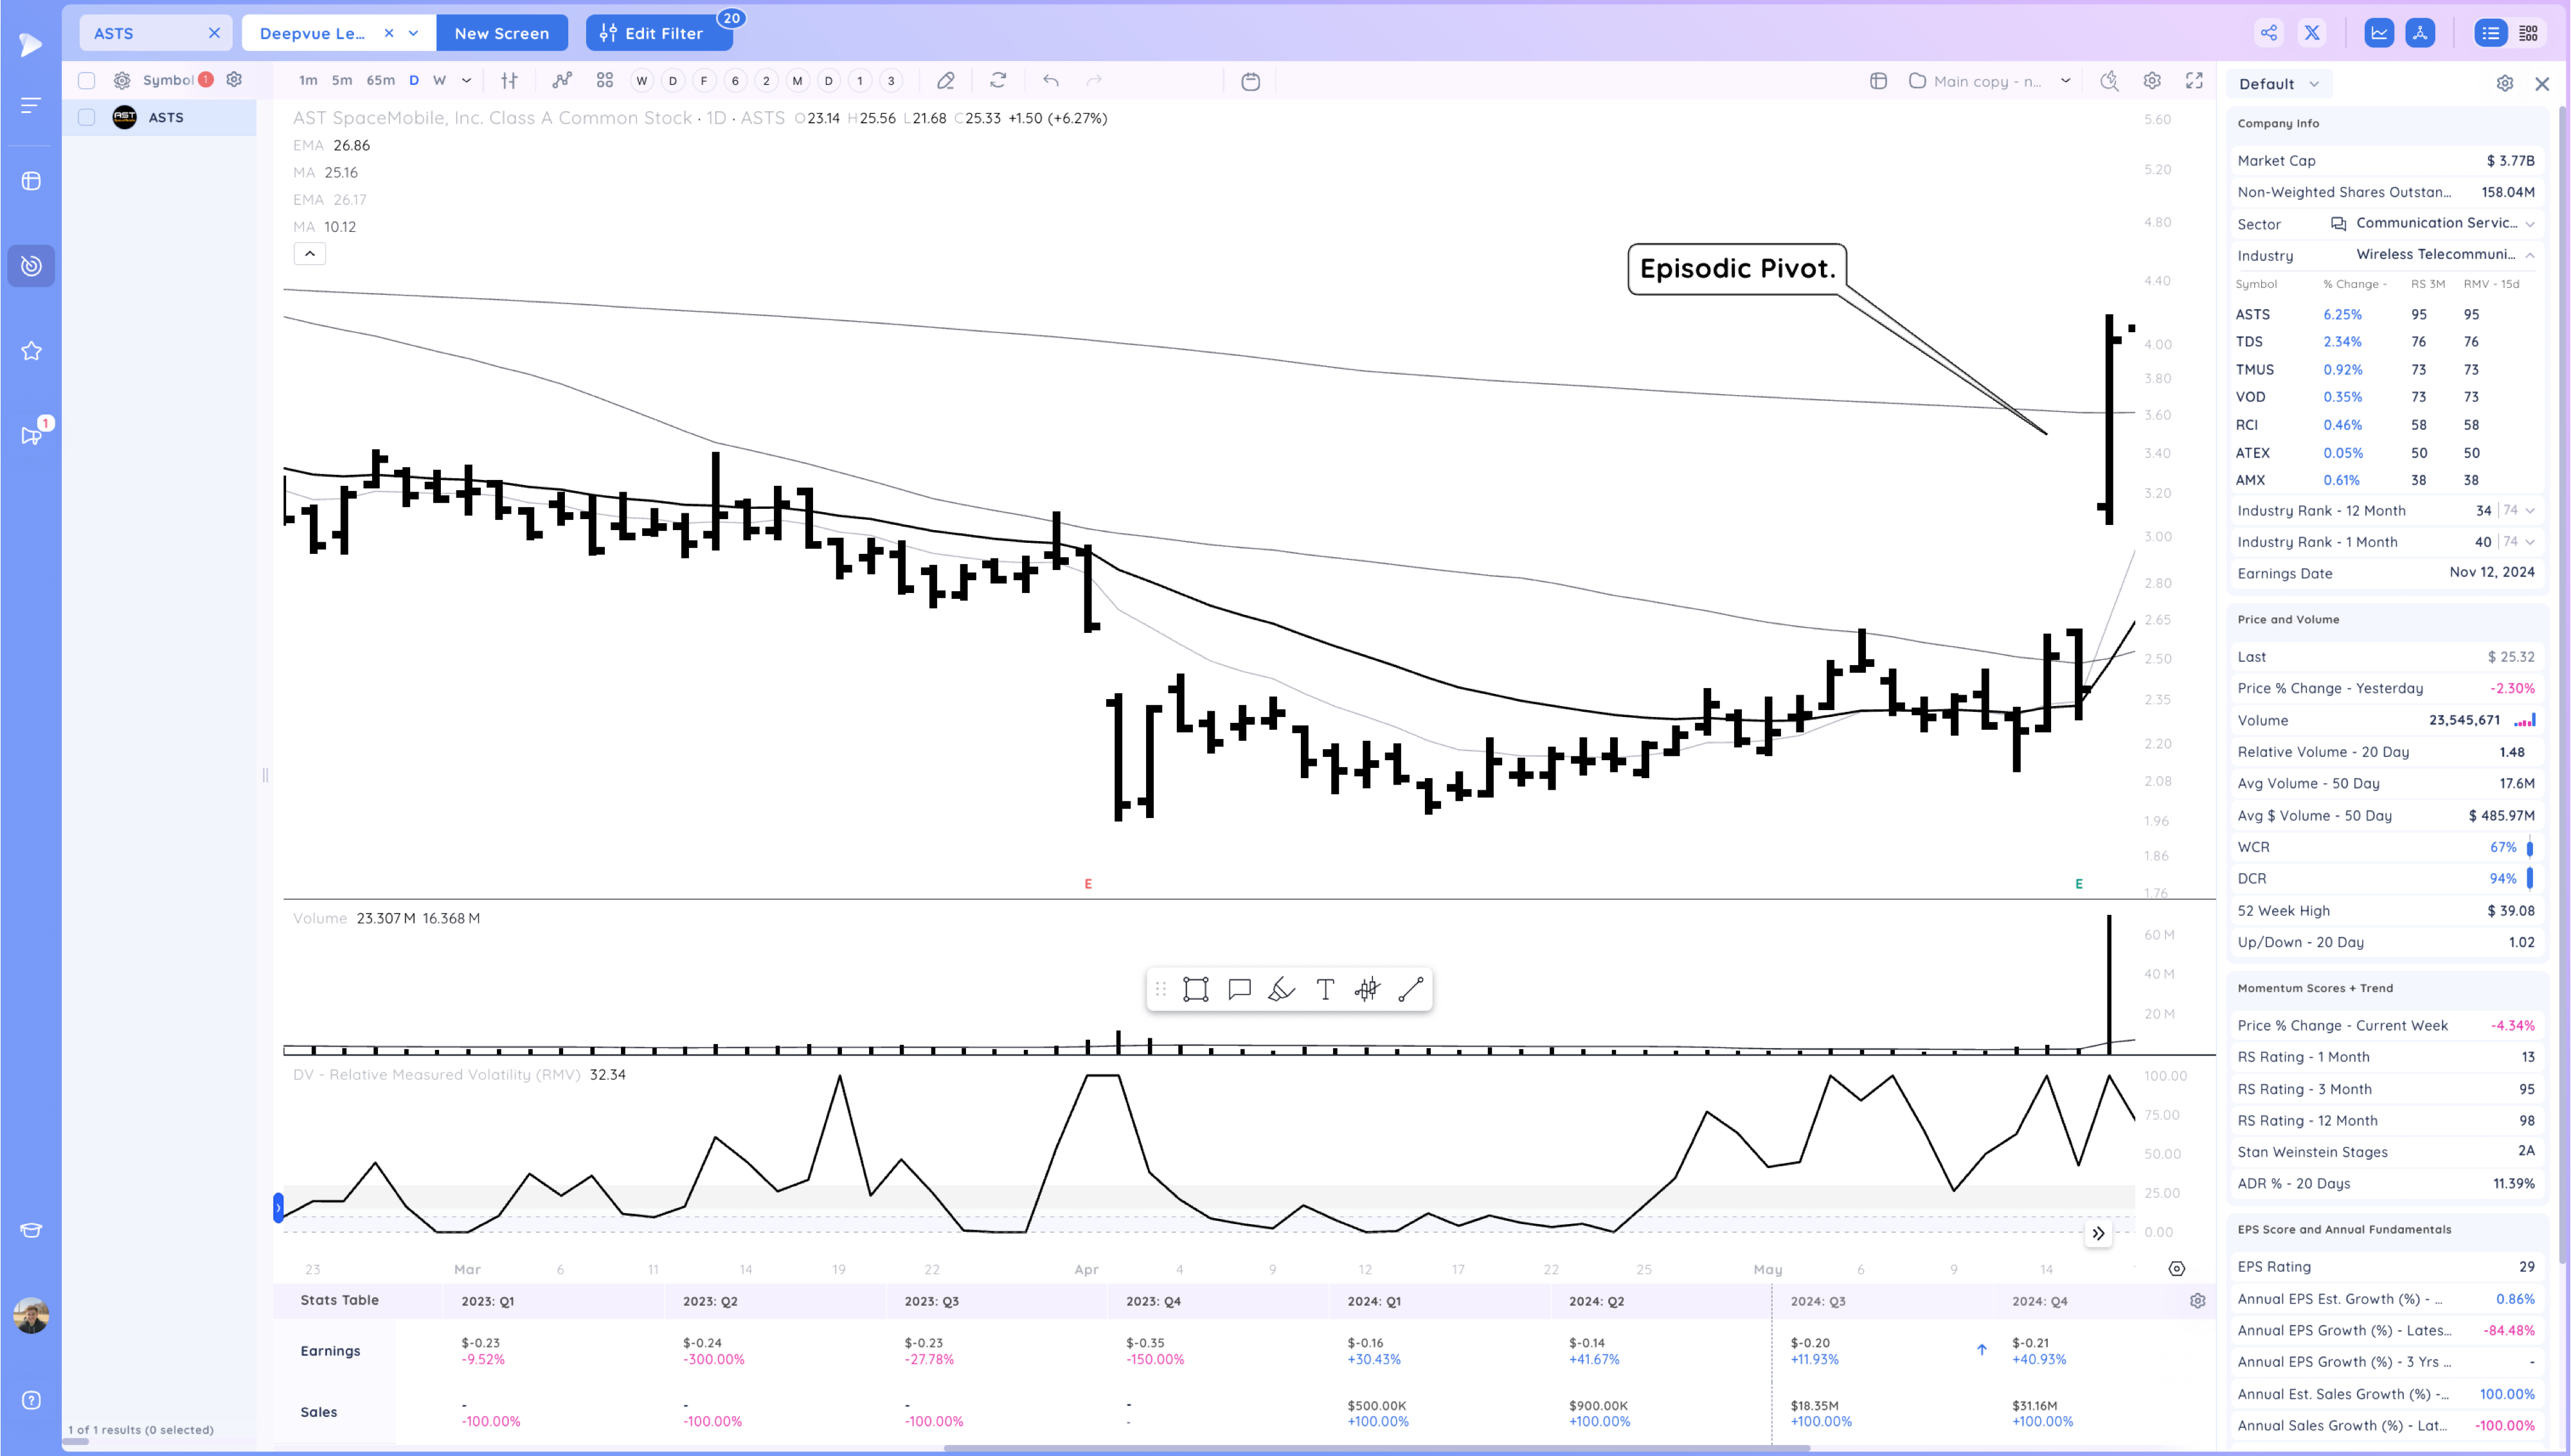Open the watchlist column settings gear
Image resolution: width=2571 pixels, height=1456 pixels.
click(234, 80)
